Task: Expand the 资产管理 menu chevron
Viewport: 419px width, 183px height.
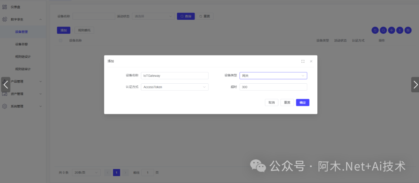Action: pos(40,94)
